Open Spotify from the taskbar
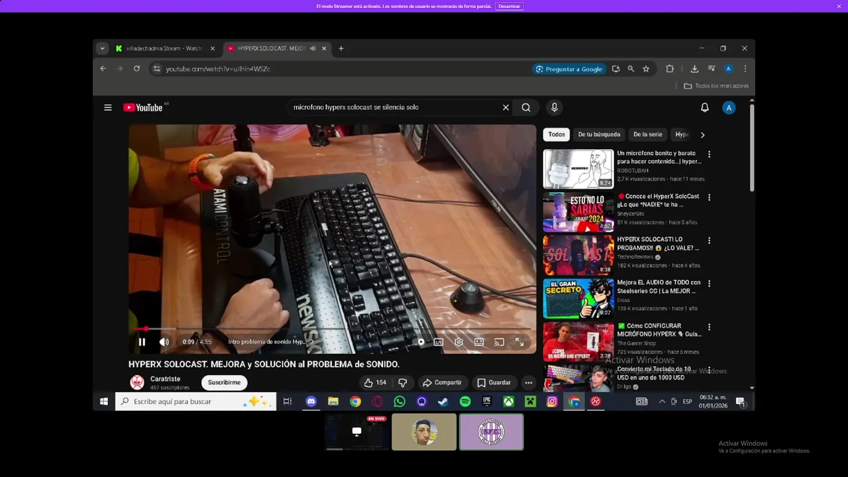This screenshot has height=477, width=848. (465, 401)
